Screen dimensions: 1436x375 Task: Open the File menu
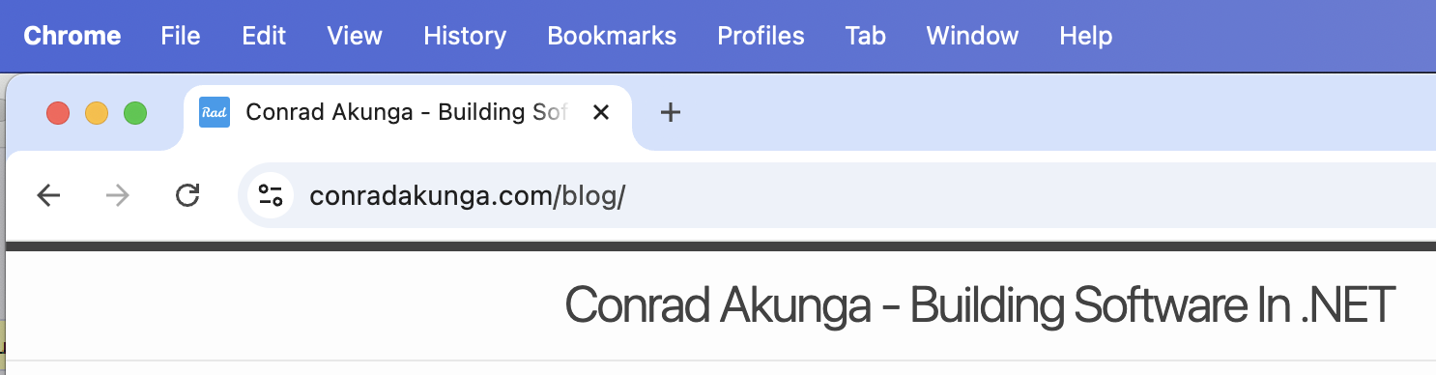(x=181, y=36)
